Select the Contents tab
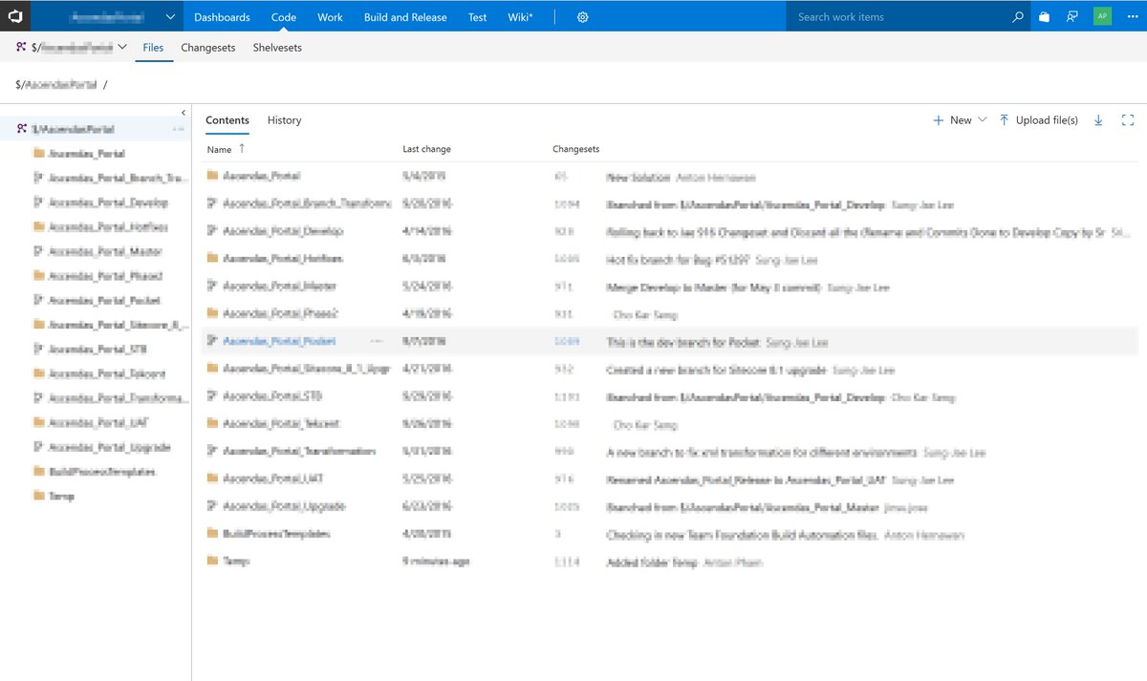1147x681 pixels. [x=227, y=120]
